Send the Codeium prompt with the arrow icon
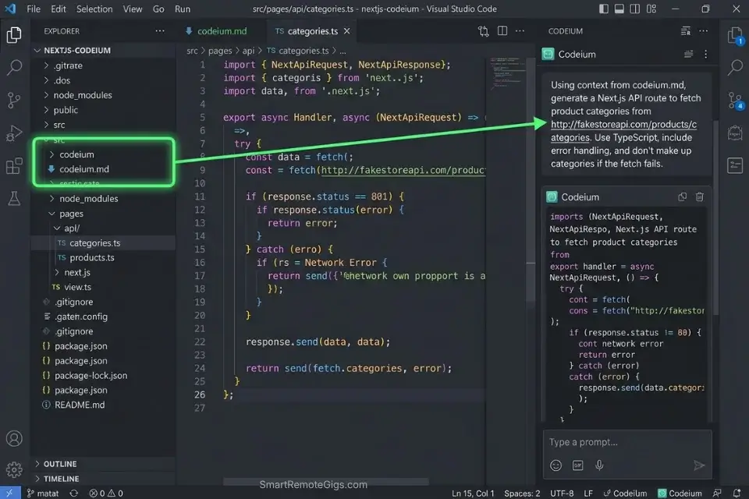Screen dimensions: 749x499 click(x=700, y=465)
